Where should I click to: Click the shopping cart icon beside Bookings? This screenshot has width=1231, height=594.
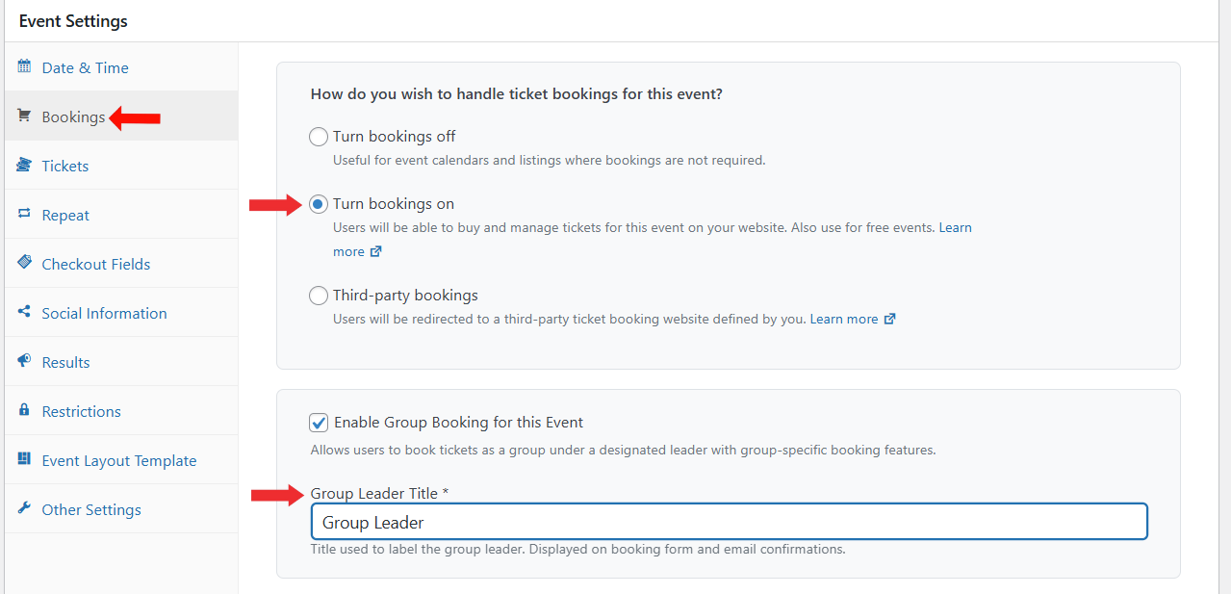[24, 116]
